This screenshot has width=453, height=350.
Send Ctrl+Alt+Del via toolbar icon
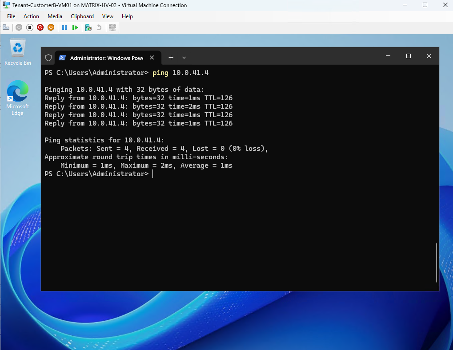(x=6, y=28)
